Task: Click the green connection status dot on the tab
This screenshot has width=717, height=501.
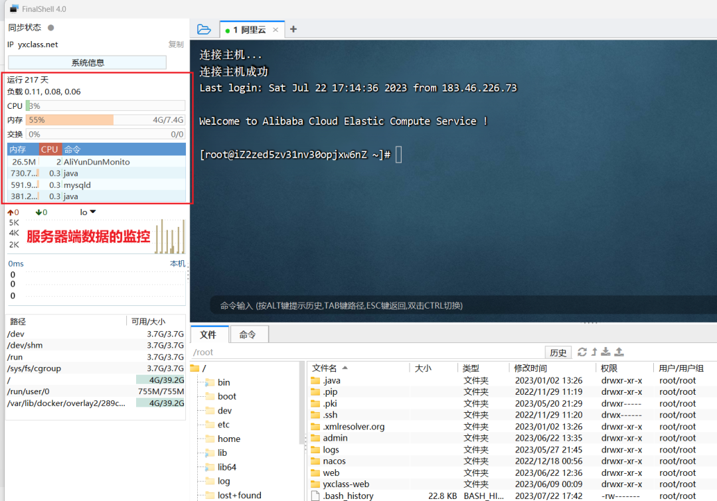Action: pos(228,29)
